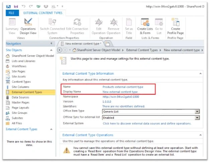210x163 pixels.
Task: Open the new blank tab button
Action: [x=108, y=44]
